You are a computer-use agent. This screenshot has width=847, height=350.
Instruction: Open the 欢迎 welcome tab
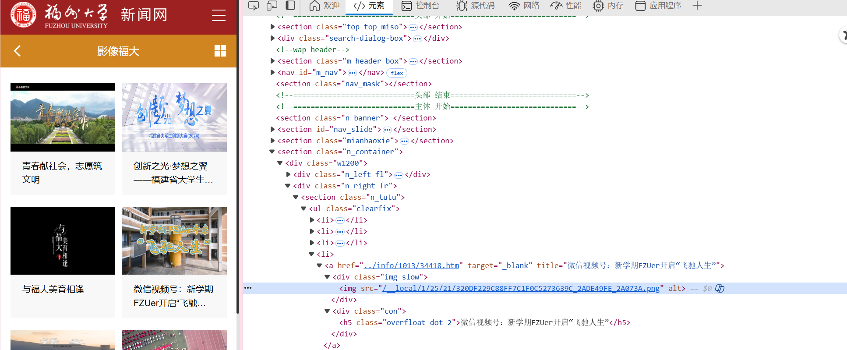tap(325, 6)
